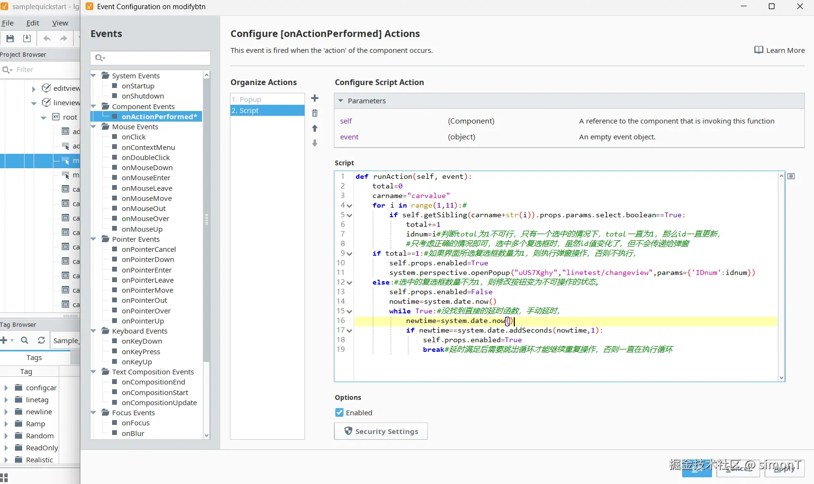
Task: Click the Events search field
Action: pos(154,58)
